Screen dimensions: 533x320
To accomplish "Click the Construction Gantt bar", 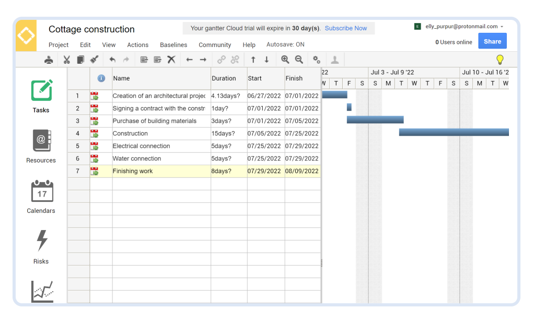I will pyautogui.click(x=454, y=132).
